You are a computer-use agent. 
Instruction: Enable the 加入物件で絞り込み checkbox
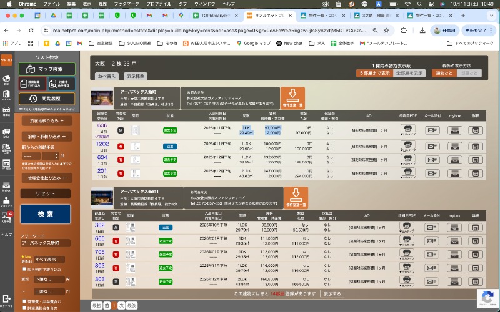24,270
